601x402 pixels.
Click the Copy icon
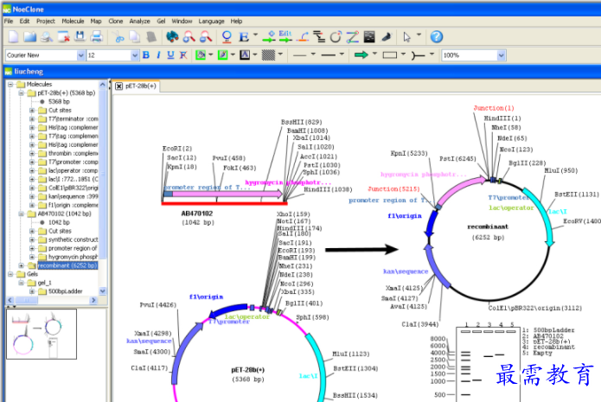pyautogui.click(x=135, y=37)
